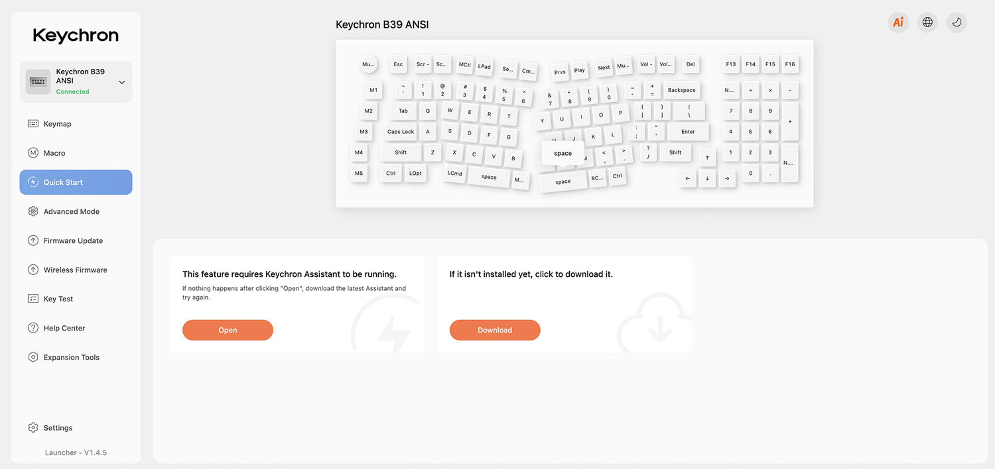The width and height of the screenshot is (995, 469).
Task: Select the Vol - key
Action: point(646,64)
